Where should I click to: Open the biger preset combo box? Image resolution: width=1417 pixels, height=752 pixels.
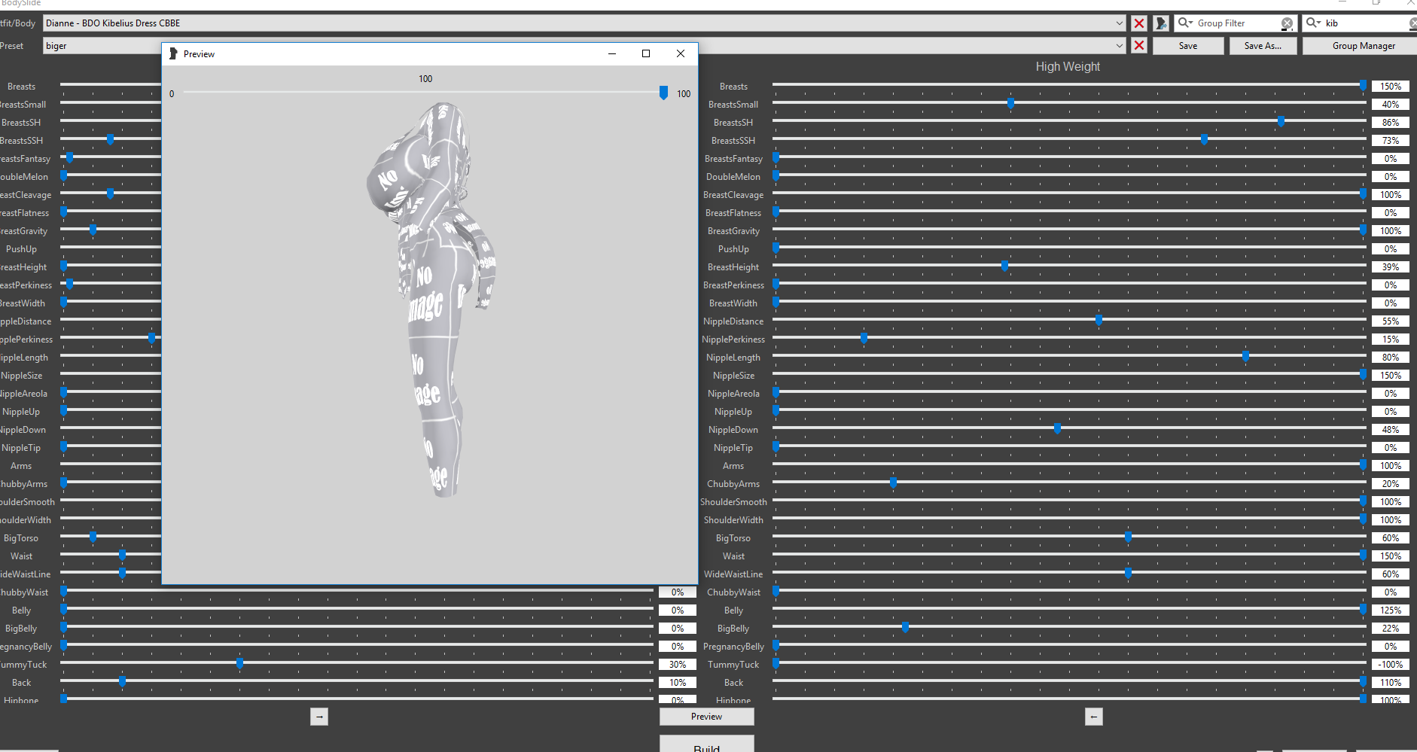tap(584, 46)
